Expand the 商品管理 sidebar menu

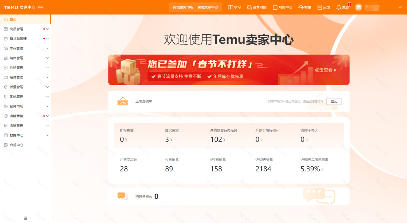point(16,29)
